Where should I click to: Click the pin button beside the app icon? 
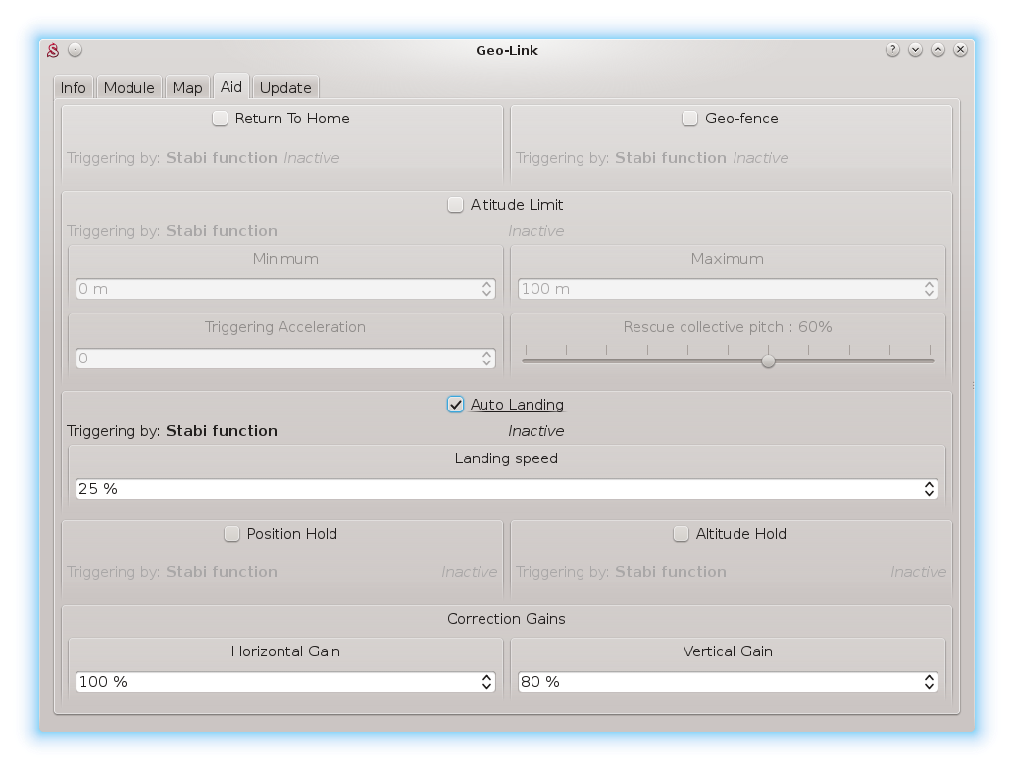pyautogui.click(x=76, y=50)
